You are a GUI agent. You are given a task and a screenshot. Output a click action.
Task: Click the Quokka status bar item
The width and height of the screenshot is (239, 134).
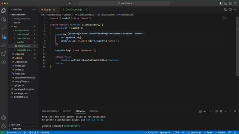tap(45, 133)
